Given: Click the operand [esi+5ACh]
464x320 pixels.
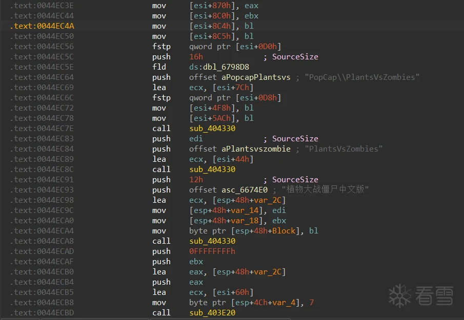Looking at the screenshot, I should [212, 118].
